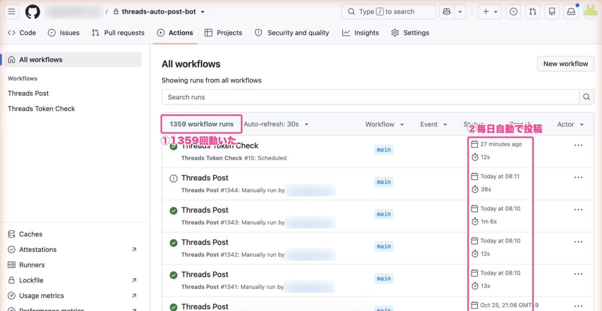Viewport: 602px width, 311px height.
Task: Focus the Search runs input field
Action: click(370, 97)
